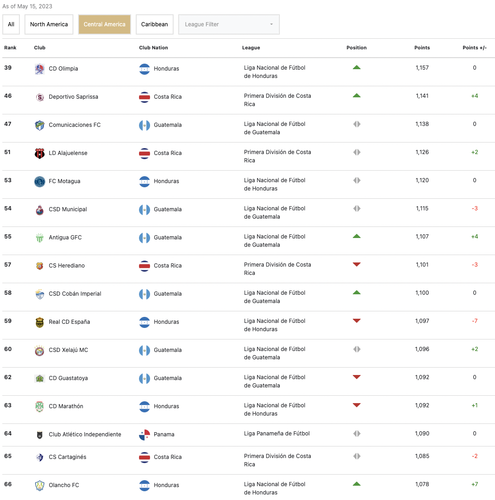Open the CSD Municipal club name
Viewport: 495px width, 500px height.
pyautogui.click(x=68, y=209)
